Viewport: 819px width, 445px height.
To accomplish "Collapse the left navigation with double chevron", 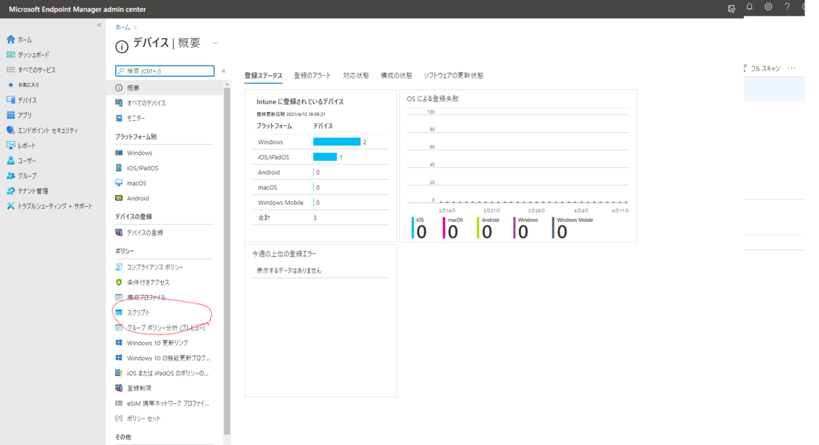I will point(99,25).
